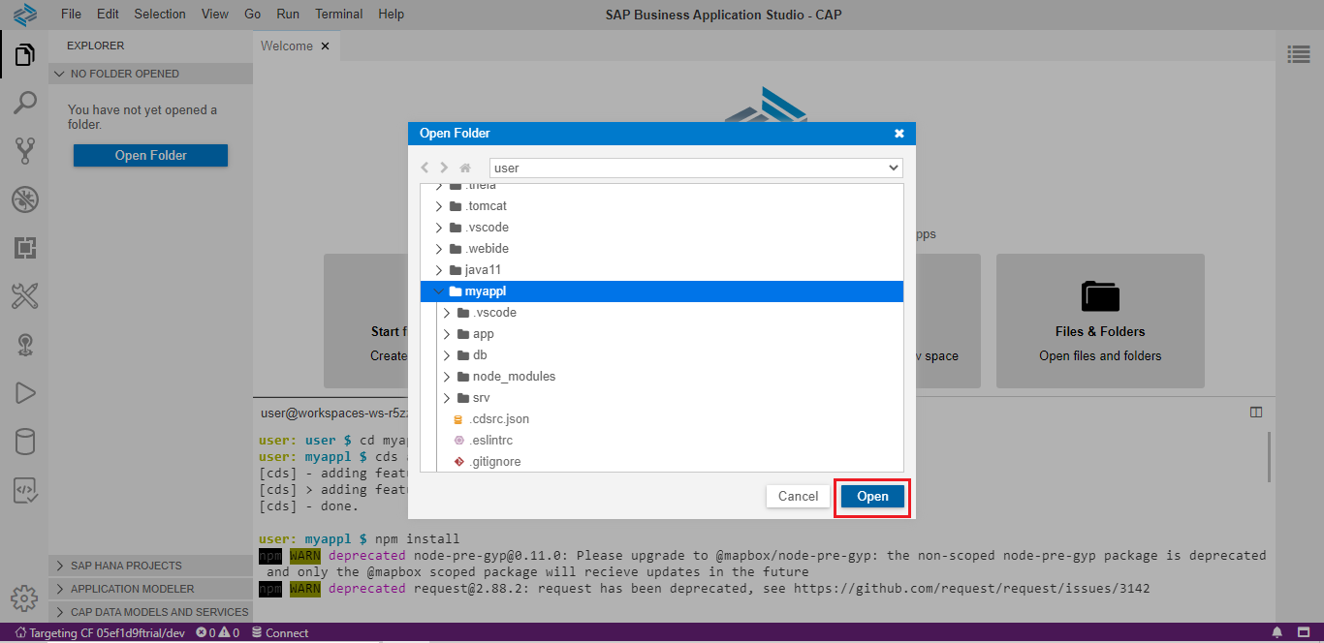
Task: Click the home icon in Open Folder dialog
Action: pyautogui.click(x=465, y=168)
